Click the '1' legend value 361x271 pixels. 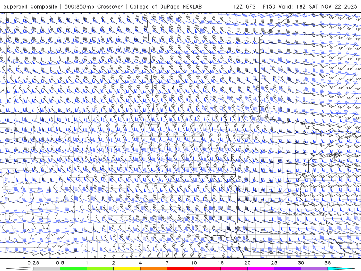(x=87, y=263)
